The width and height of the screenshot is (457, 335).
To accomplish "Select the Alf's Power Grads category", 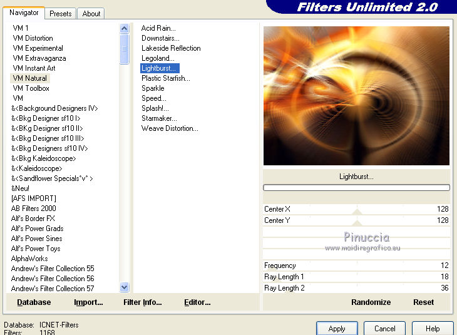I will point(37,229).
